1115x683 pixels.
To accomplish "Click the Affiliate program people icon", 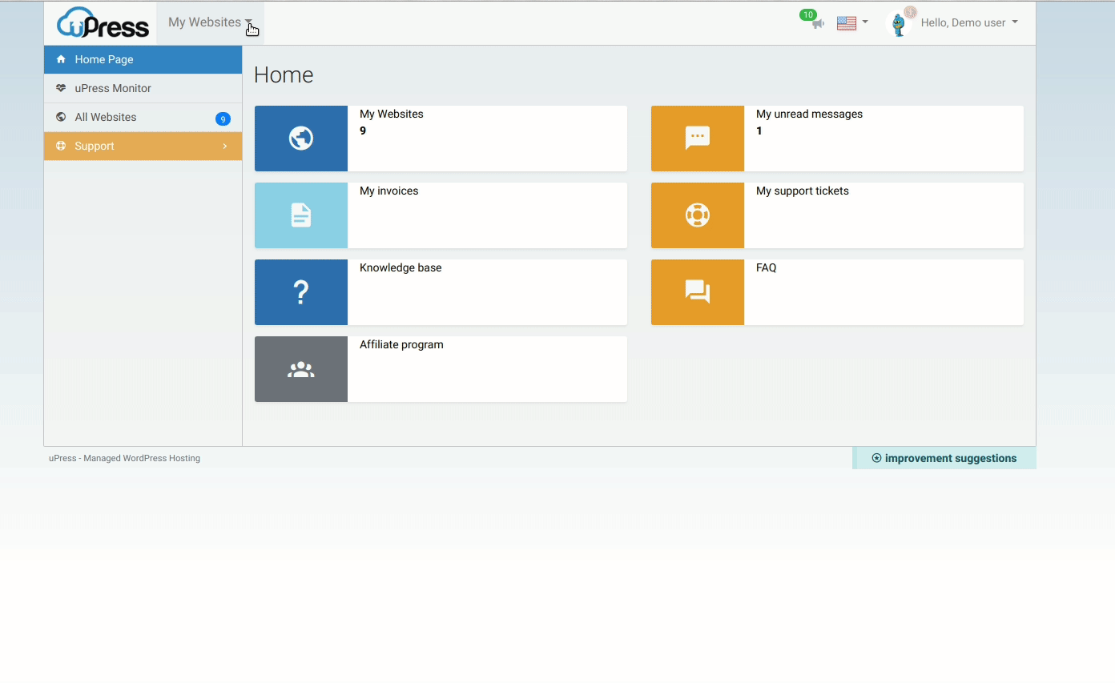I will point(301,369).
